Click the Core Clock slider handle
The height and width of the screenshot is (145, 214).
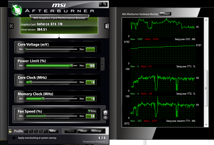point(31,82)
